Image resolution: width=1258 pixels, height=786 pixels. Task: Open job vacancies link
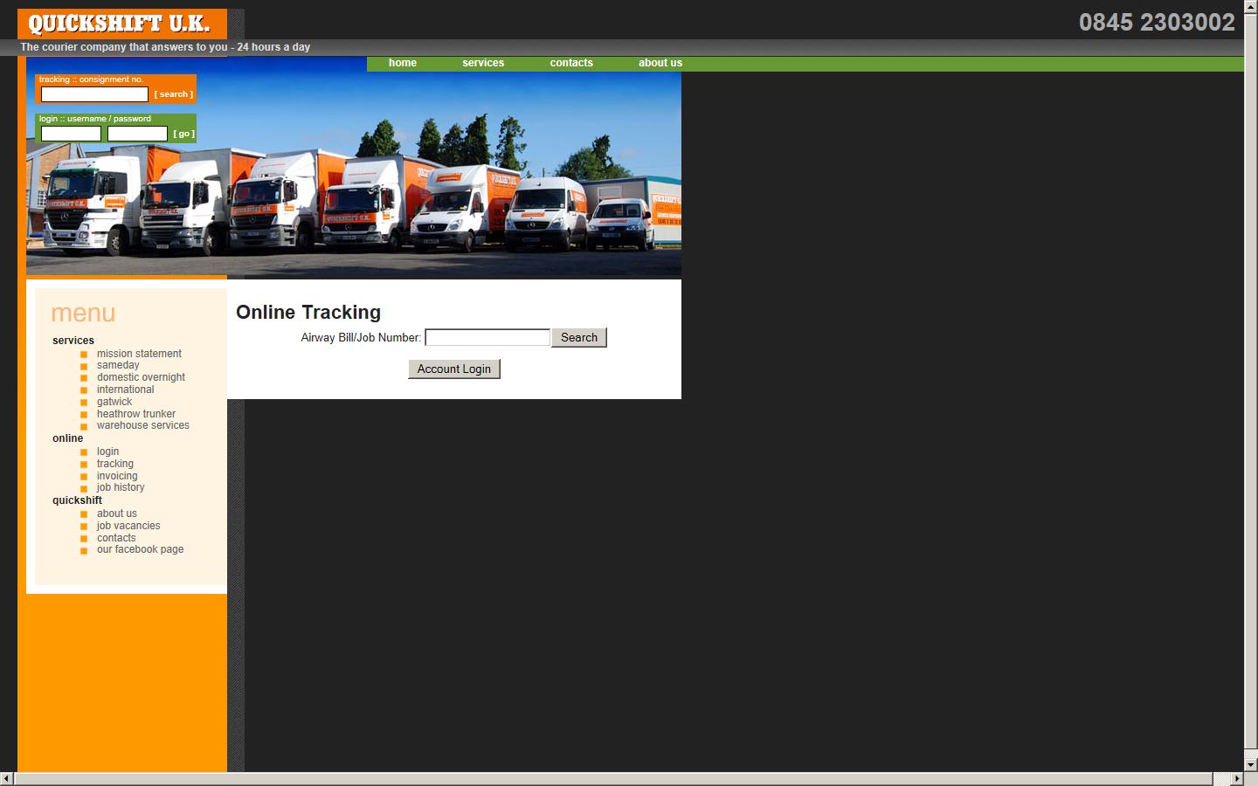128,526
